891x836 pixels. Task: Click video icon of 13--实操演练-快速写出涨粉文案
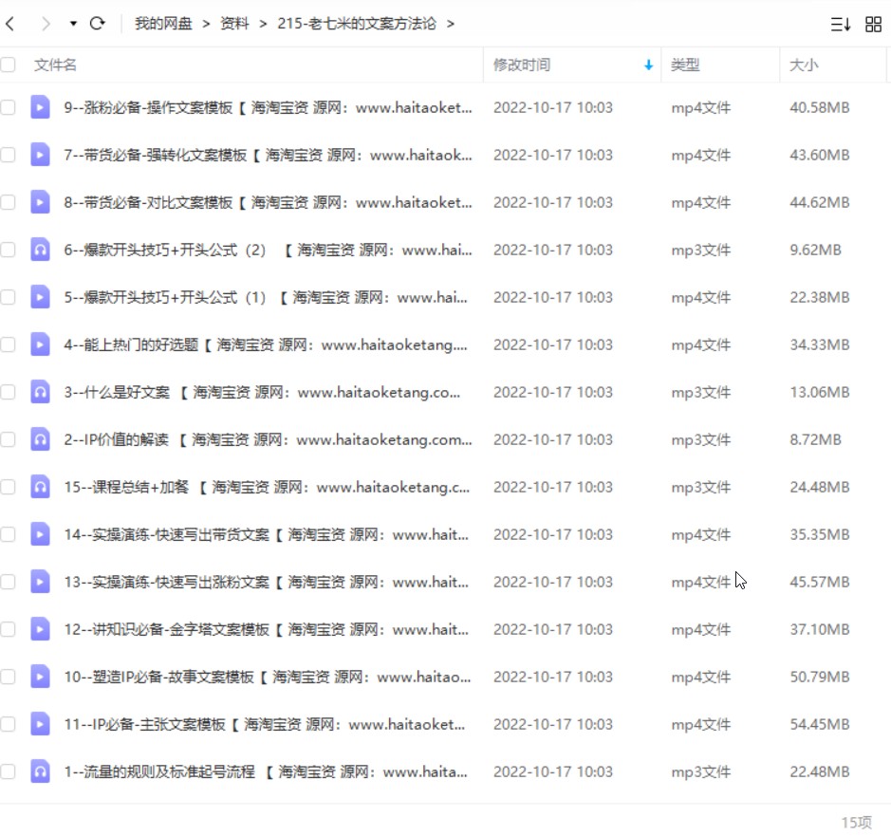[x=41, y=582]
